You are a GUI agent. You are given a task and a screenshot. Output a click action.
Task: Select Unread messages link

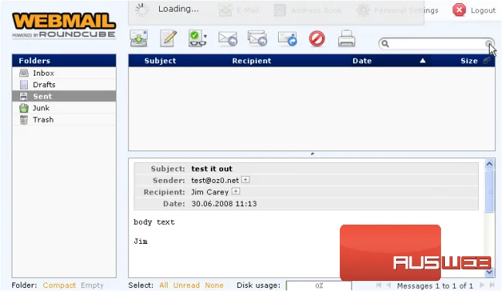point(186,286)
